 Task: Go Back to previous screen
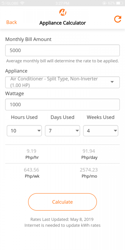coord(12,22)
